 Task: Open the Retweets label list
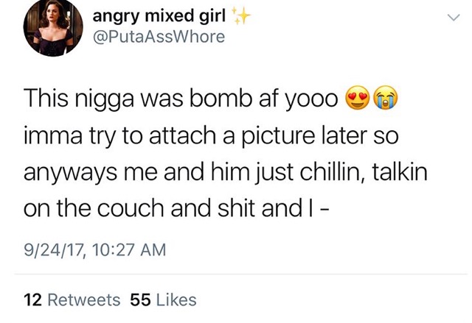(84, 299)
